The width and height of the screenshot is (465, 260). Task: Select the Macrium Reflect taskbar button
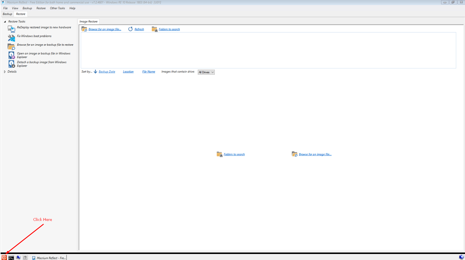point(49,258)
